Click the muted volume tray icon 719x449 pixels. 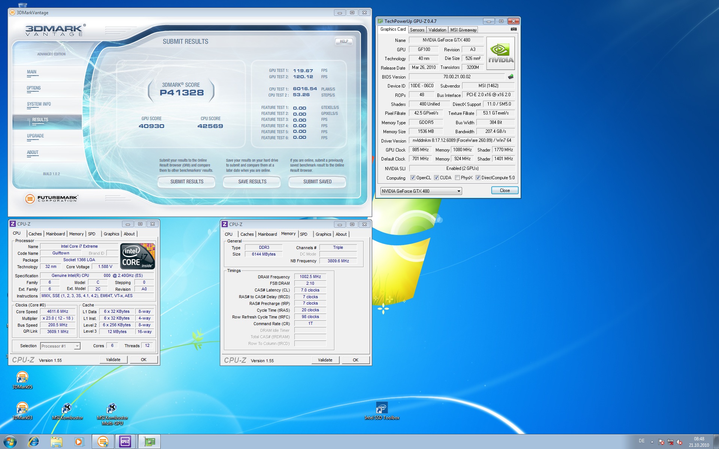tap(679, 442)
